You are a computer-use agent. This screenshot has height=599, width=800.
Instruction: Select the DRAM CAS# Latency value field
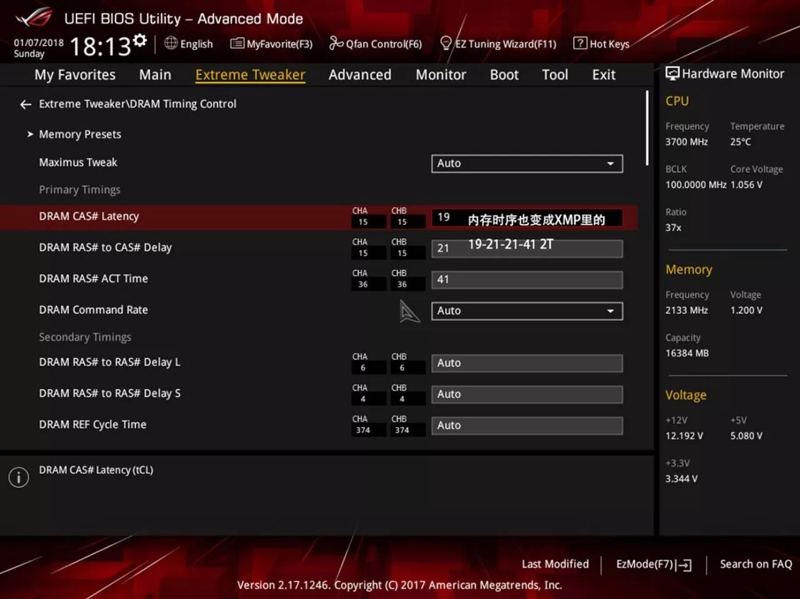pos(527,217)
